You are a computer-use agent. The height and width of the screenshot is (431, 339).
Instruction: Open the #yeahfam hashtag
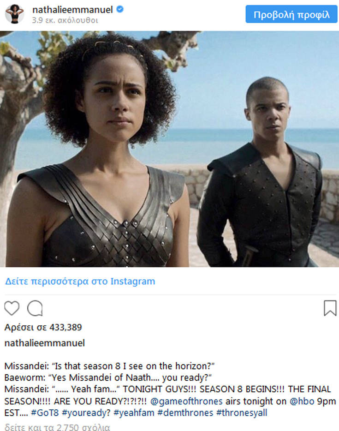pyautogui.click(x=134, y=413)
